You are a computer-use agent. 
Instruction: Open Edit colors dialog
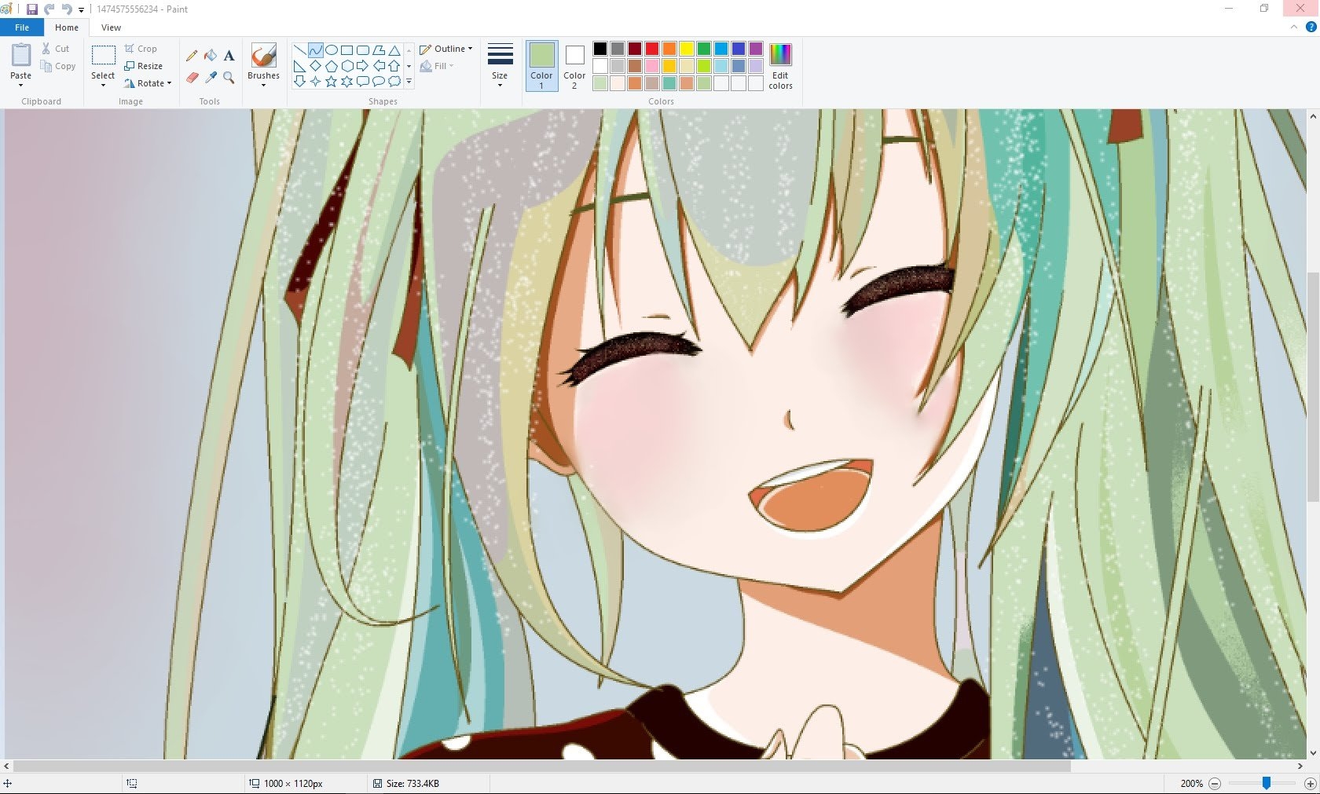tap(780, 66)
